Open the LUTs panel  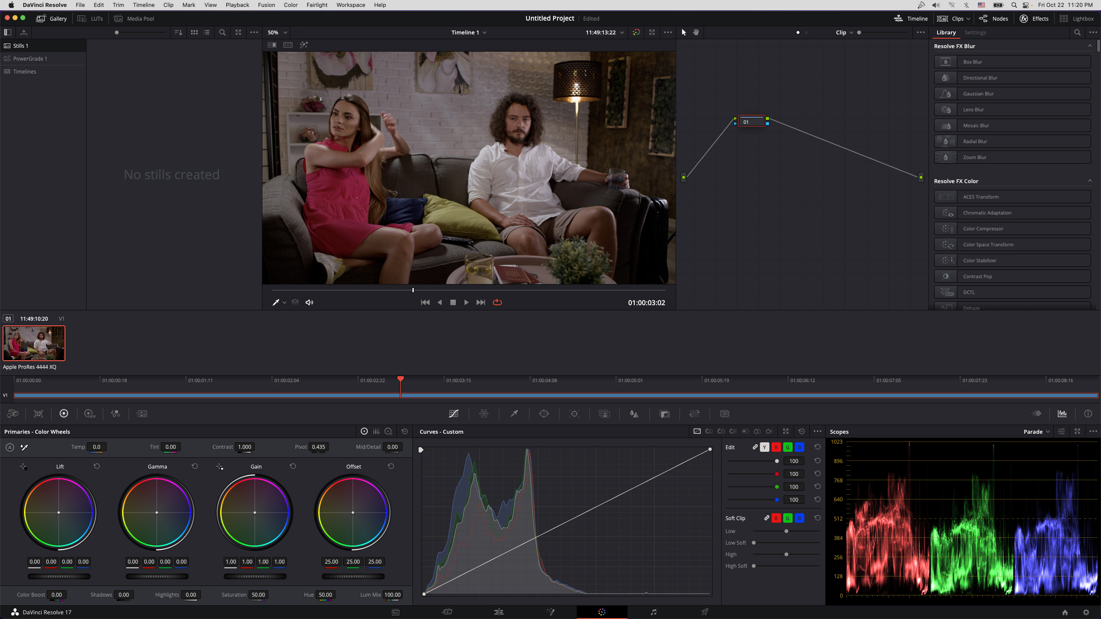click(90, 18)
